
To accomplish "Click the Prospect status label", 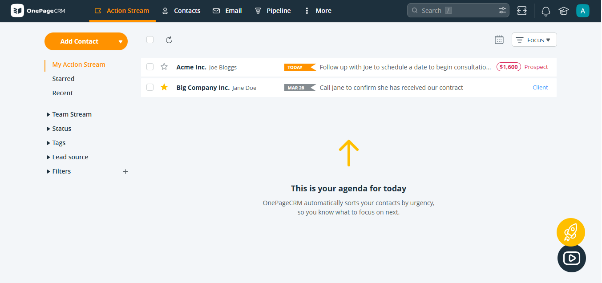I will point(536,67).
